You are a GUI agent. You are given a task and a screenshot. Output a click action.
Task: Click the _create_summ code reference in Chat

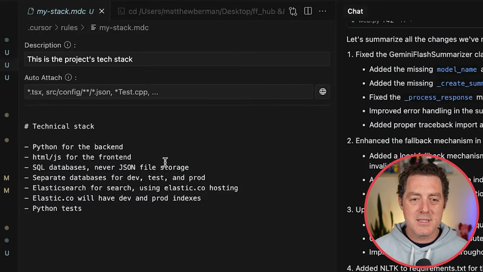(x=459, y=83)
